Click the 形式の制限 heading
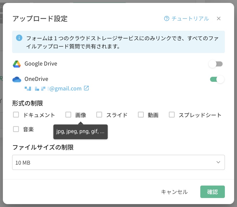This screenshot has height=207, width=237. pos(27,103)
